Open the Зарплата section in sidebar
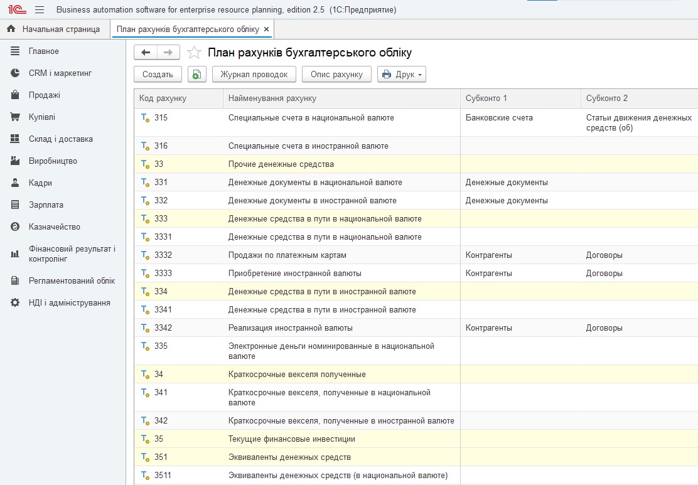Image resolution: width=698 pixels, height=485 pixels. coord(45,205)
